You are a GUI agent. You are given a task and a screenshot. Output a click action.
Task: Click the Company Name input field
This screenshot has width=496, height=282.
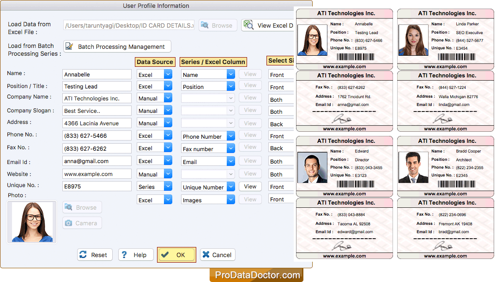click(97, 98)
